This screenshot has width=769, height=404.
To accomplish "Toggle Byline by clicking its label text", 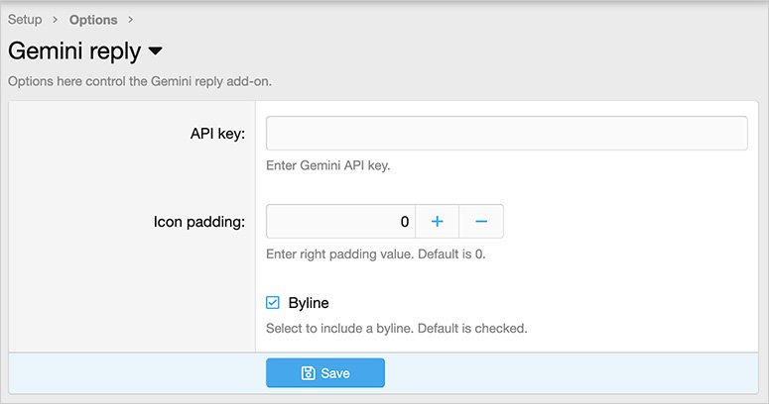I will (308, 303).
